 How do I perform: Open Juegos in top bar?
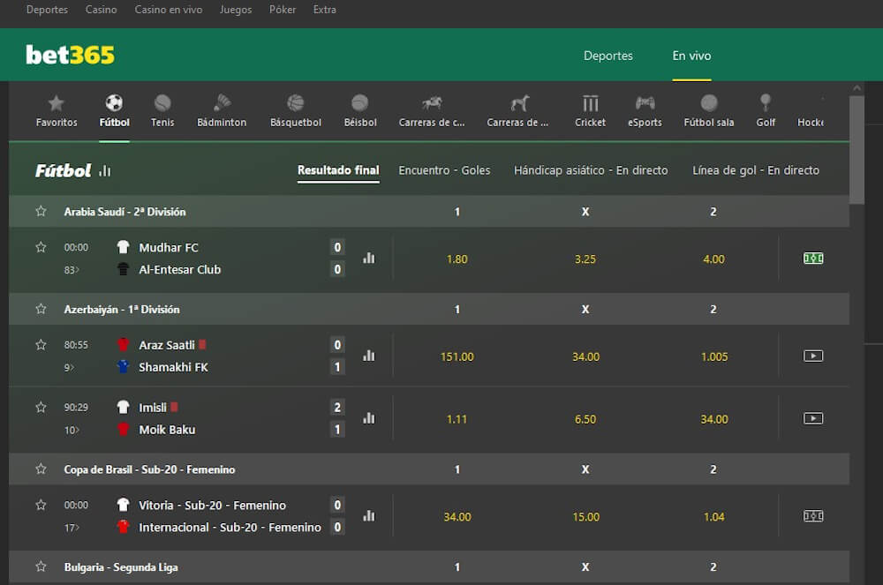coord(236,10)
